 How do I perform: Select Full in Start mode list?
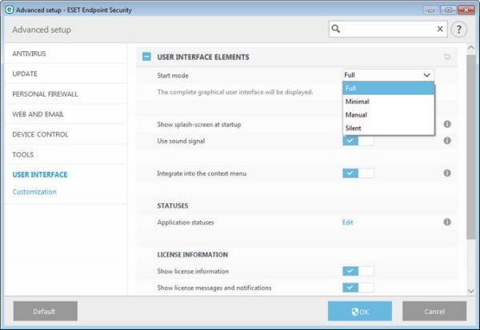pyautogui.click(x=388, y=89)
